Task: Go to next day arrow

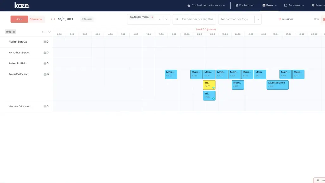Action: click(x=54, y=19)
